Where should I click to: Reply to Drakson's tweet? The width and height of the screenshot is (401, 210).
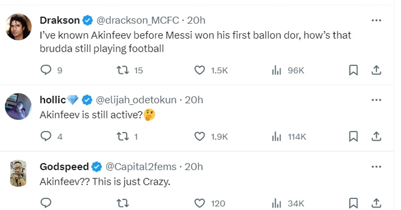46,70
